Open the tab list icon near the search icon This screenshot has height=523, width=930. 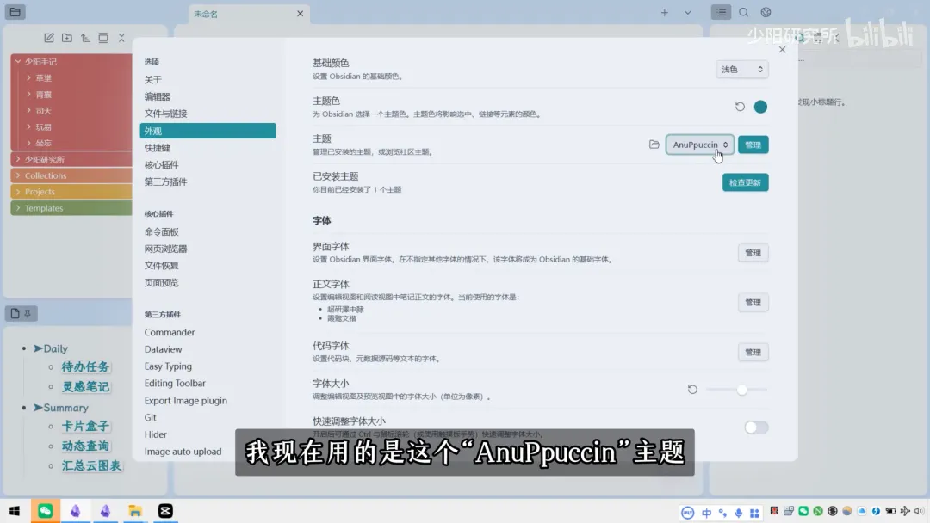721,12
